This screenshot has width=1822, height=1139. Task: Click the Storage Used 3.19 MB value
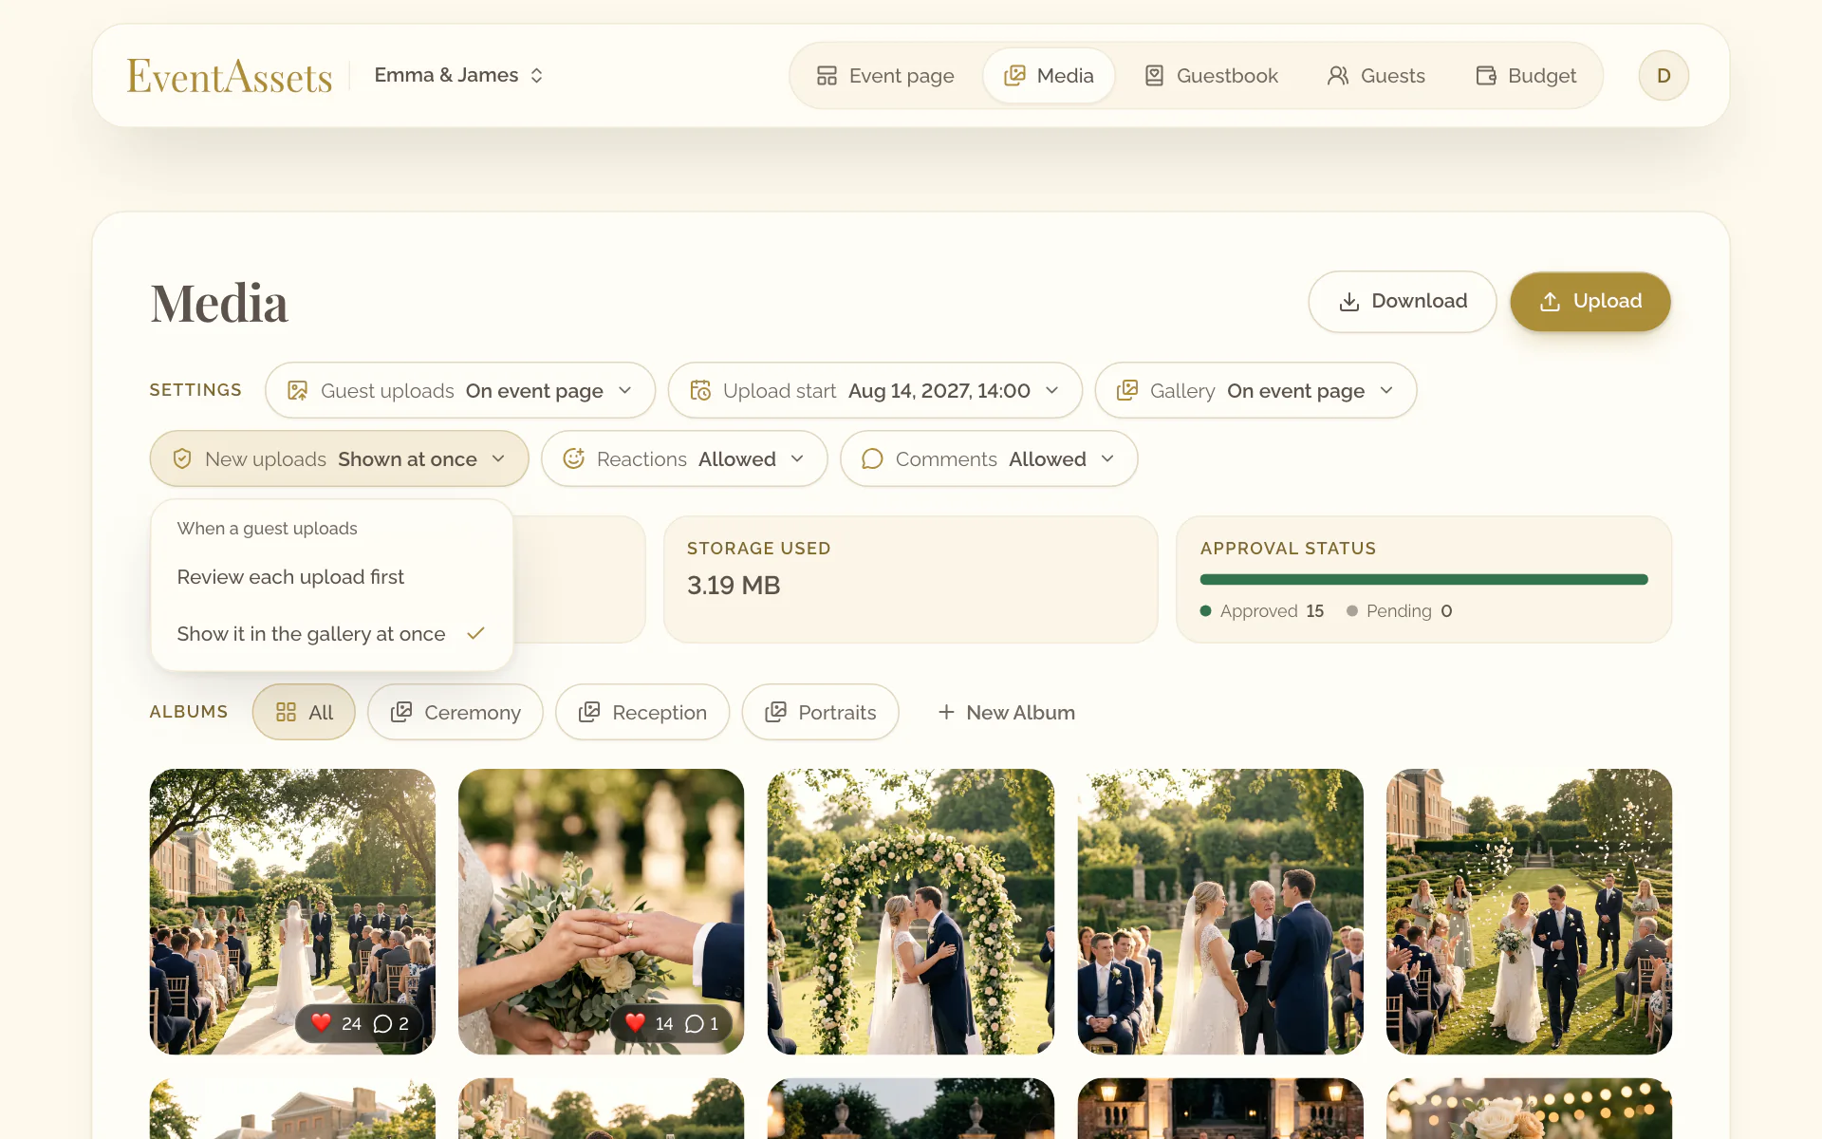coord(734,586)
